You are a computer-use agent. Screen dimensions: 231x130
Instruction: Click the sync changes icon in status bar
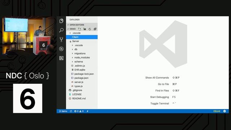pos(71,111)
